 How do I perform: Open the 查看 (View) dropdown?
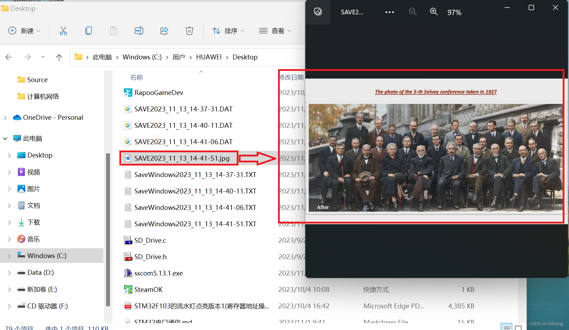pyautogui.click(x=275, y=31)
